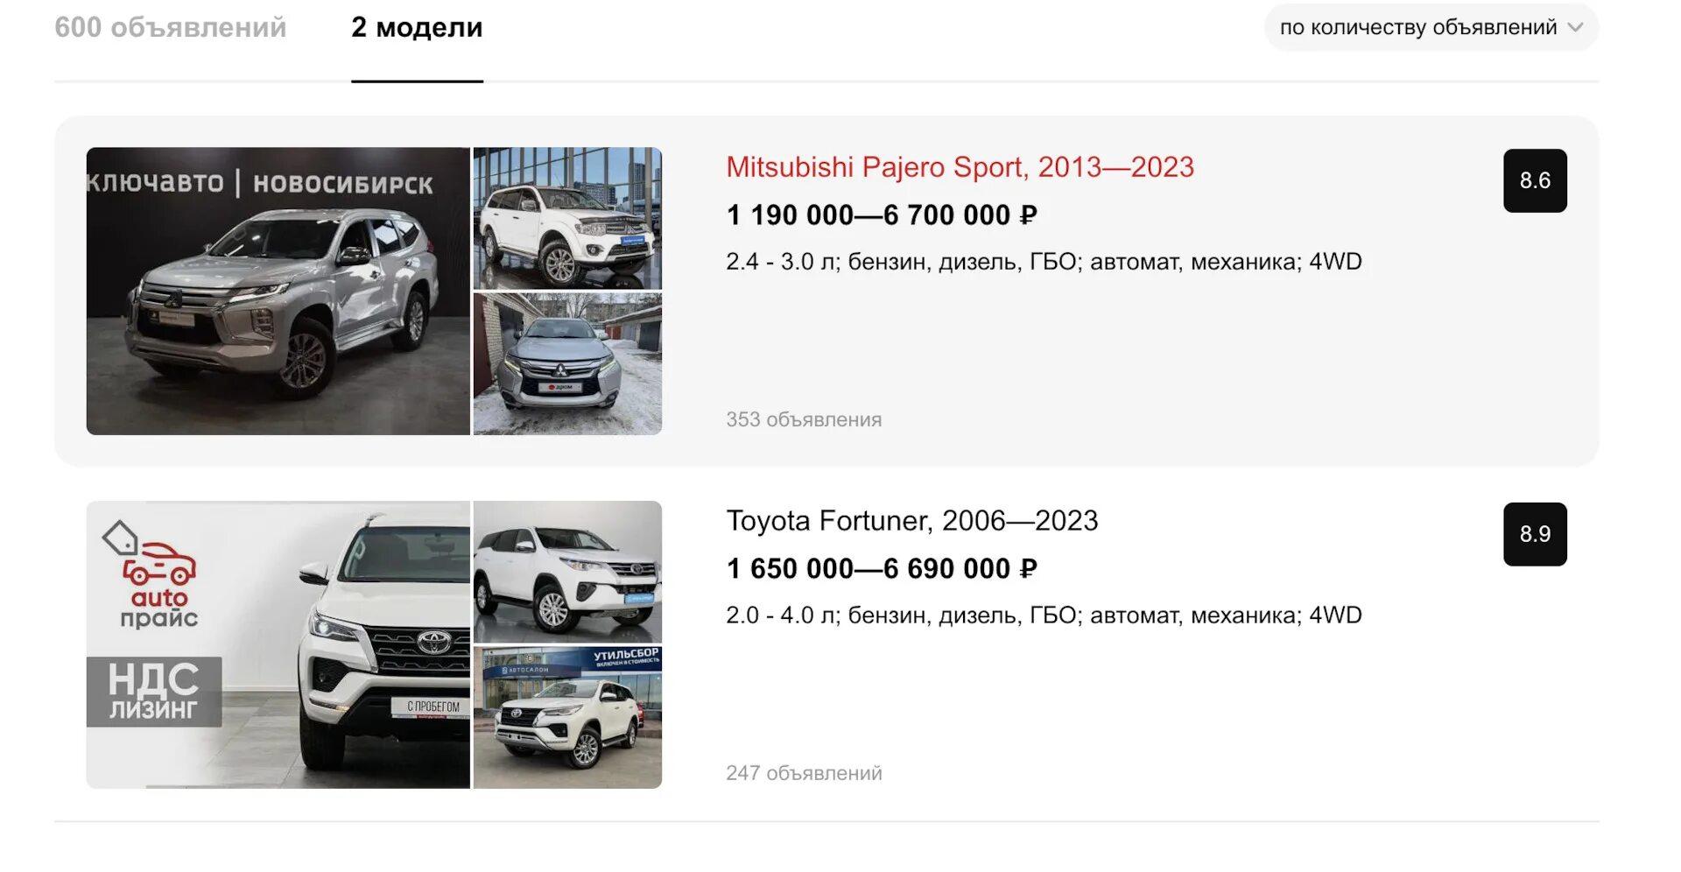Open the по количеству объявлений sort dropdown
The height and width of the screenshot is (872, 1681).
pos(1431,27)
